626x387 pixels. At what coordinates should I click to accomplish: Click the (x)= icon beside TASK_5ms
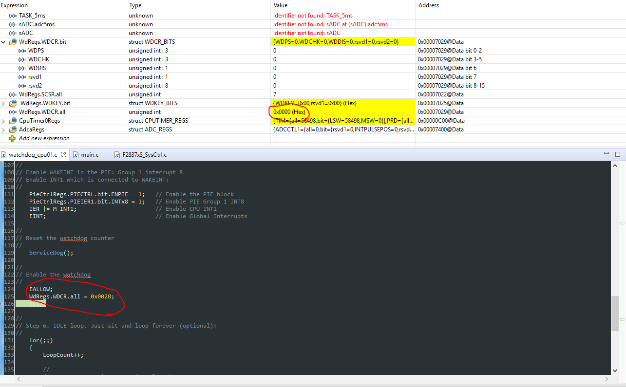[12, 15]
